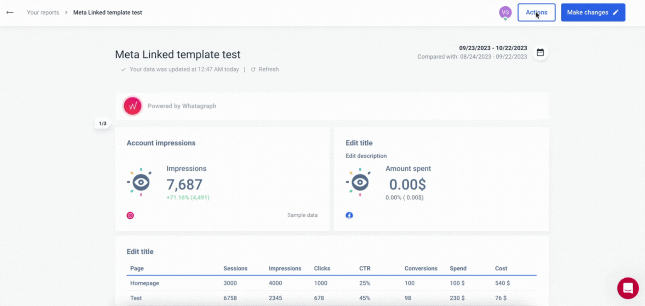Image resolution: width=645 pixels, height=306 pixels.
Task: Open the chat support bubble
Action: tap(628, 288)
